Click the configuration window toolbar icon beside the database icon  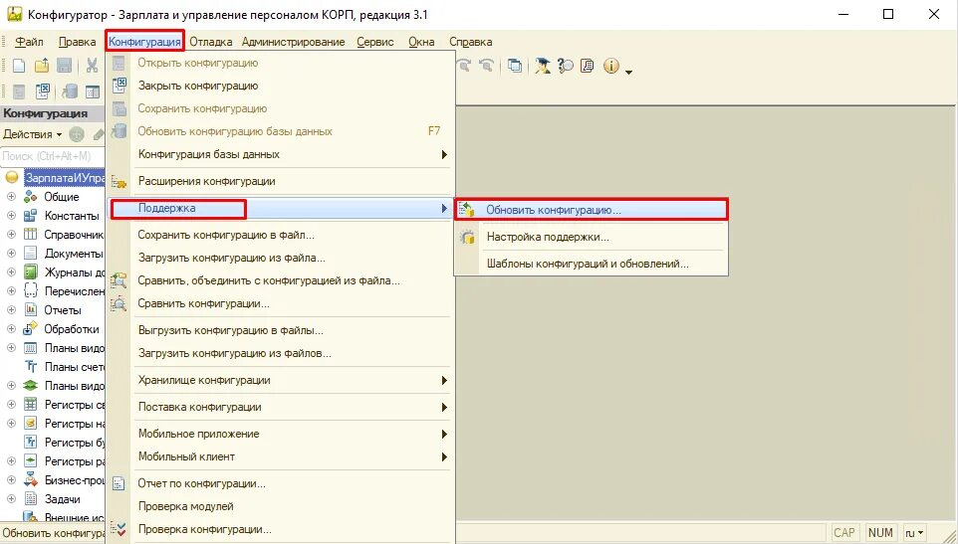(93, 91)
